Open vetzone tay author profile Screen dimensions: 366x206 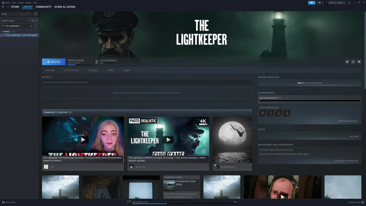[140, 167]
